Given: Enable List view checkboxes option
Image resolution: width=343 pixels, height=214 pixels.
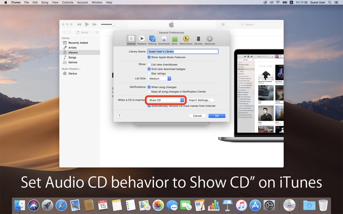Looking at the screenshot, I should [149, 65].
